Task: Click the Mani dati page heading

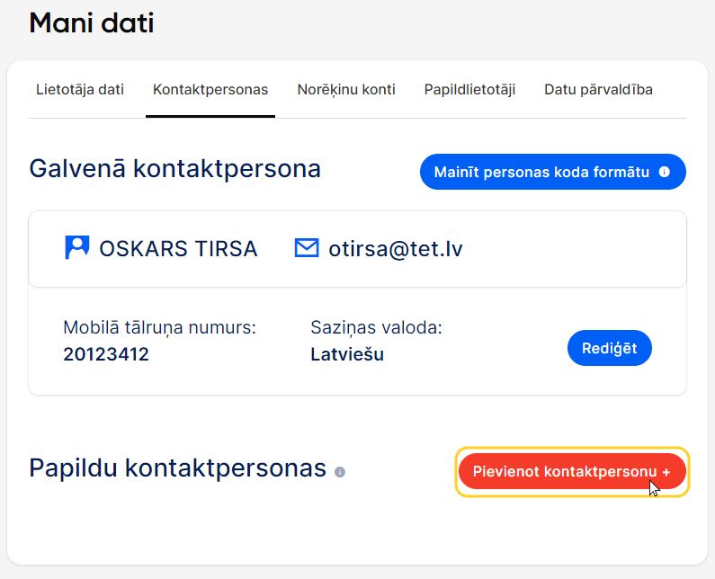Action: point(92,22)
